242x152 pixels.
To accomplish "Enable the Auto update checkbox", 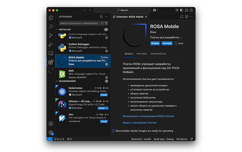I will point(176,43).
